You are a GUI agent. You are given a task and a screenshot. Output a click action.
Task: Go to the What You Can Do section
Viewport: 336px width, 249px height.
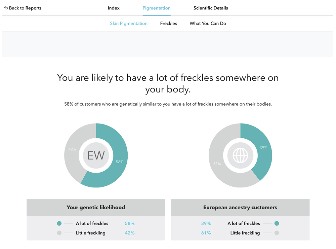[x=208, y=24]
